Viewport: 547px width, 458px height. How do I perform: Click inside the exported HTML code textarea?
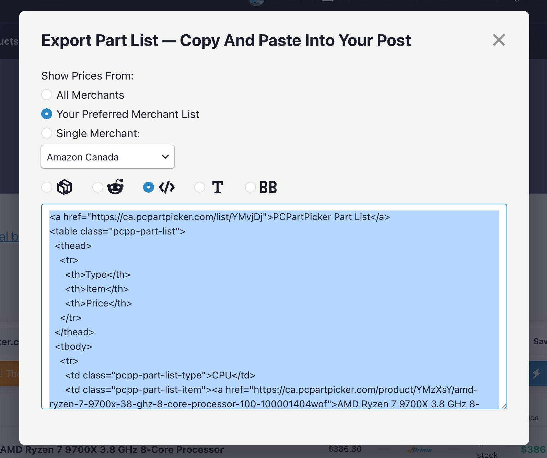[274, 306]
